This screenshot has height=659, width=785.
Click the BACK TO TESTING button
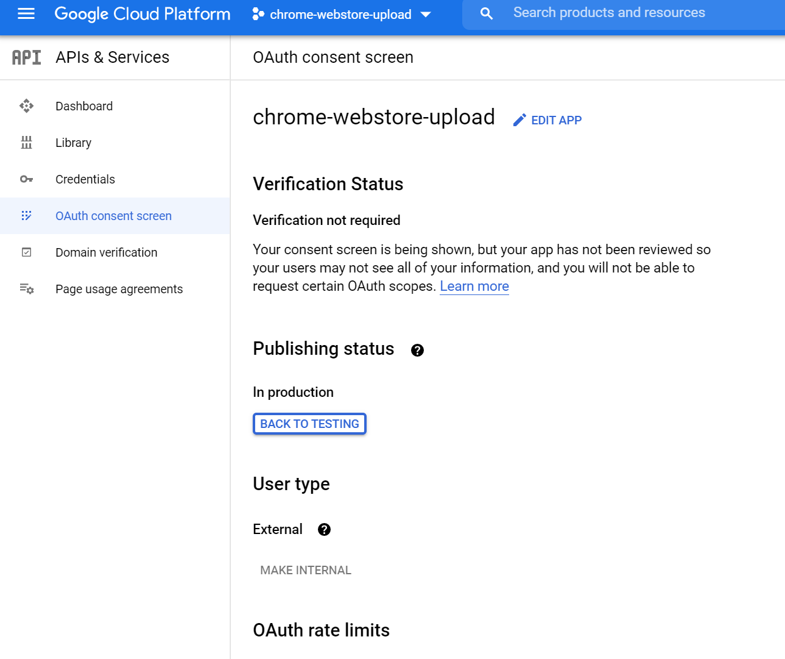coord(309,423)
